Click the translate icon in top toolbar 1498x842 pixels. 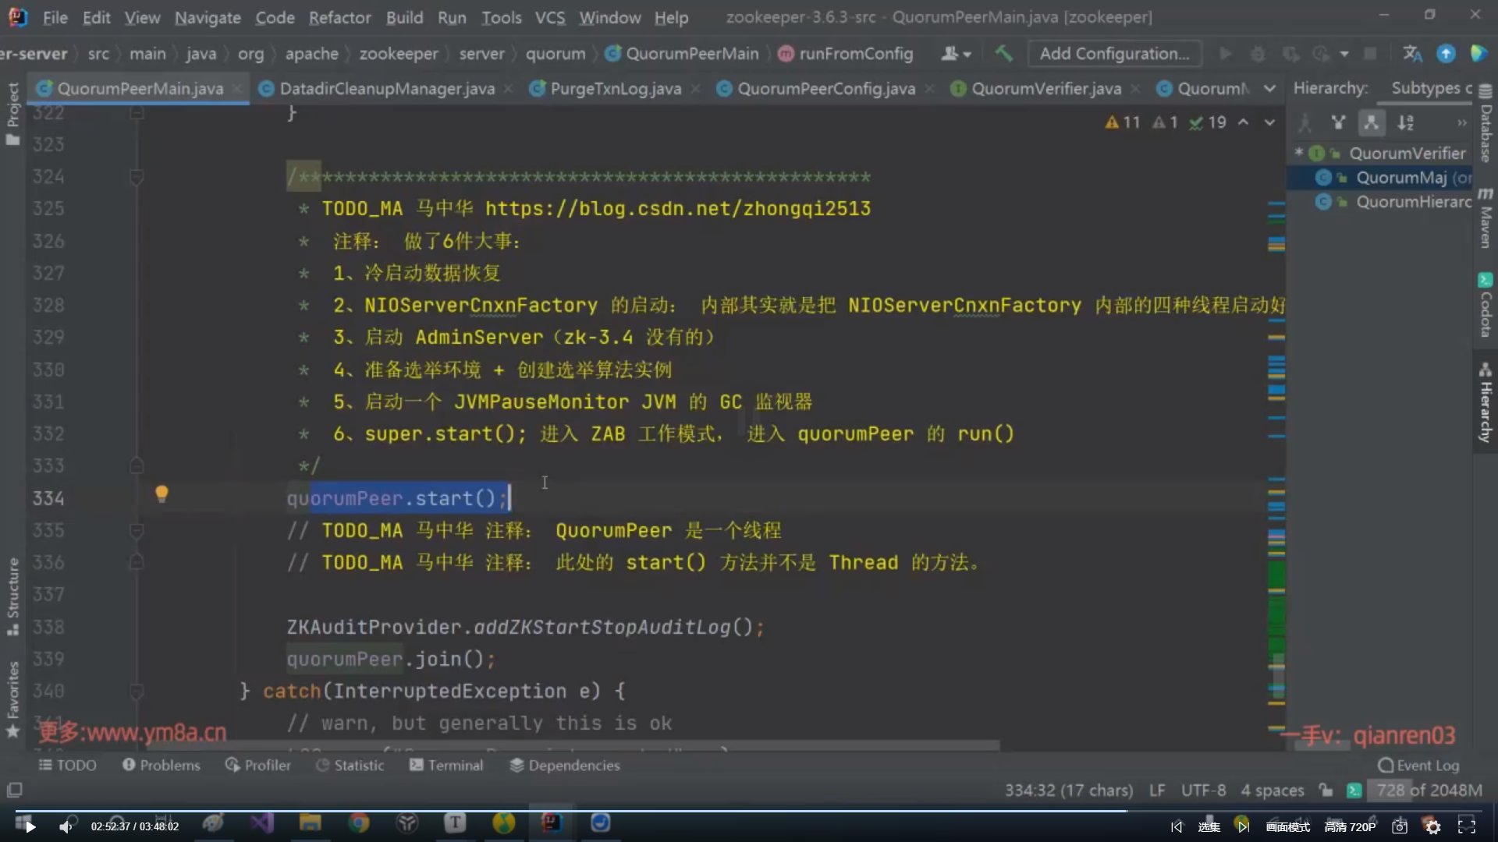1411,54
